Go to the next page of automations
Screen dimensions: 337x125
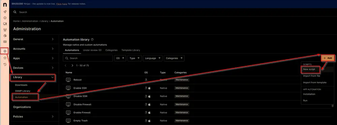(x=72, y=66)
